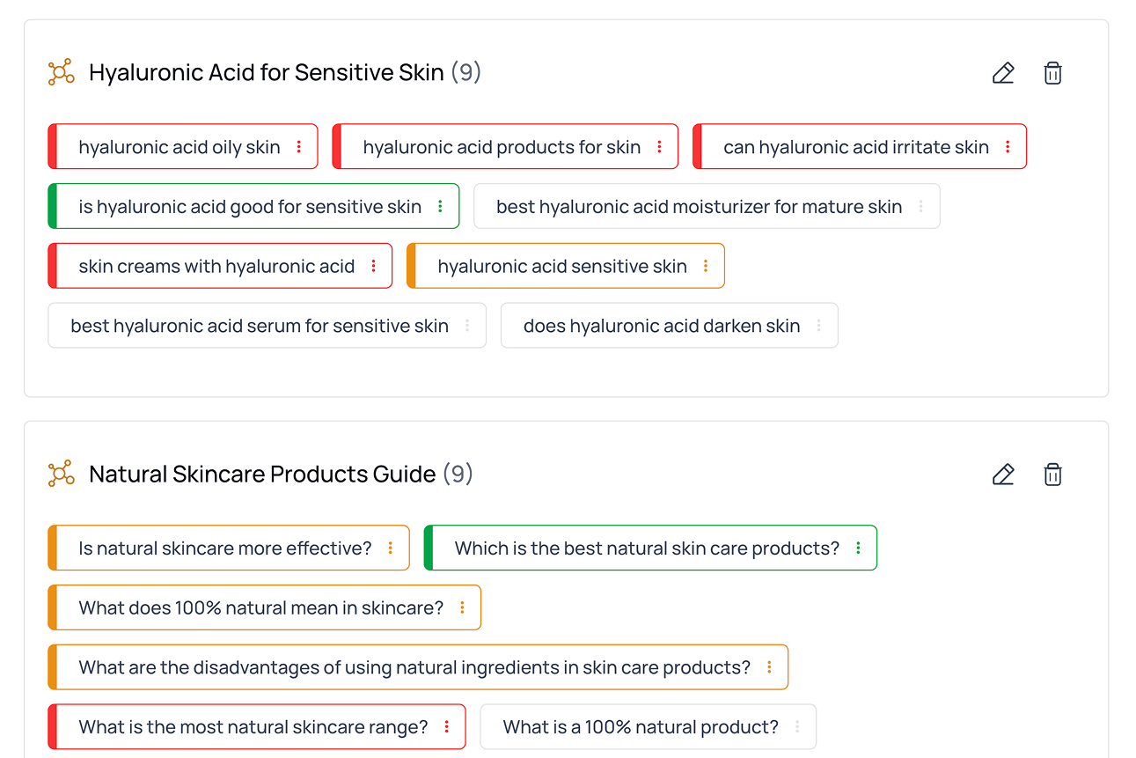The image size is (1136, 758).
Task: Select the 'What is a 100% natural product?' tag
Action: click(640, 727)
